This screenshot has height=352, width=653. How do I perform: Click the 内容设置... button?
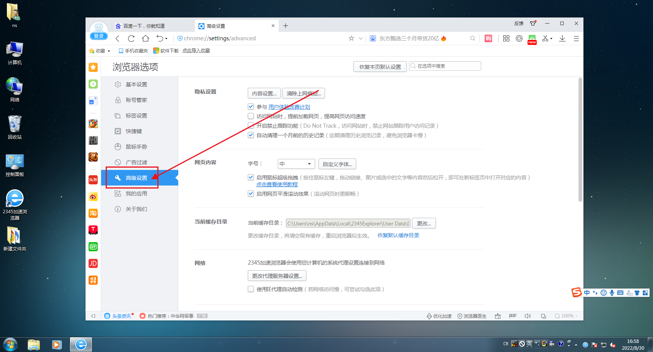[x=264, y=93]
